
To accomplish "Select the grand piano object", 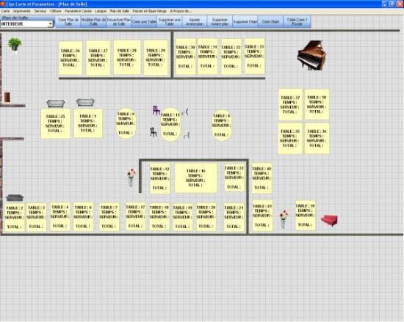I will point(311,55).
